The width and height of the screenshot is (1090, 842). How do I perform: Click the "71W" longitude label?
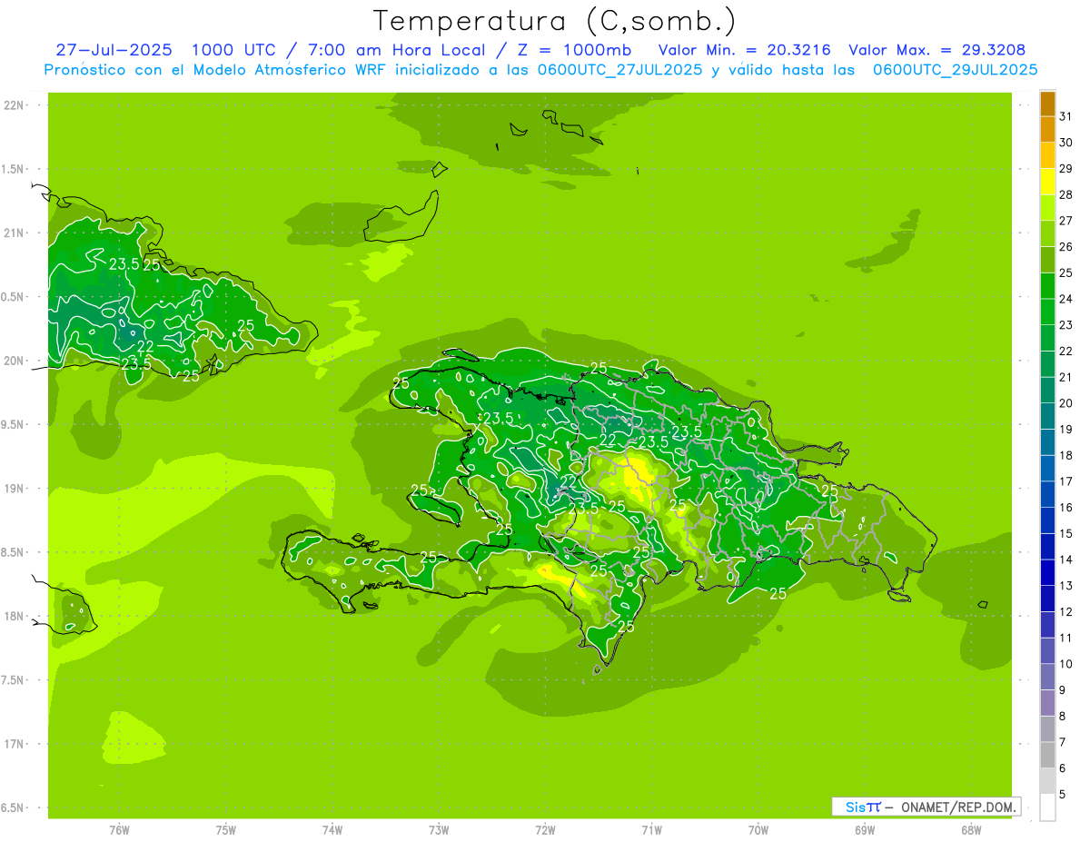click(x=651, y=829)
